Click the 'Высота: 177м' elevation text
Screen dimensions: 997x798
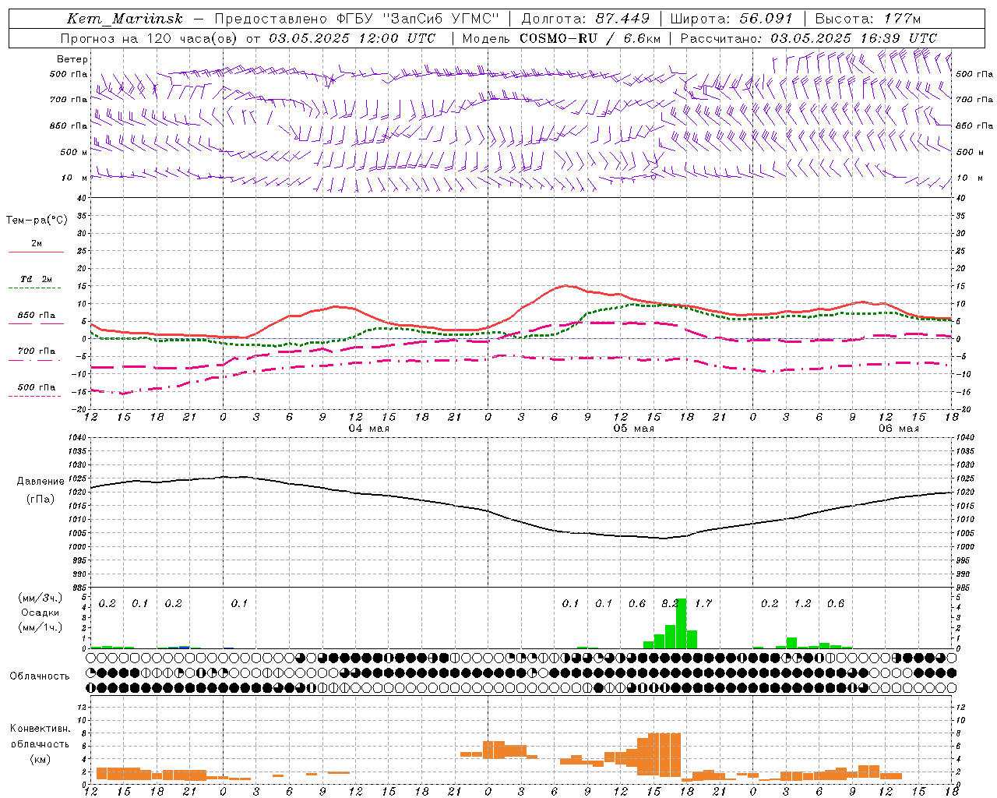(x=868, y=19)
